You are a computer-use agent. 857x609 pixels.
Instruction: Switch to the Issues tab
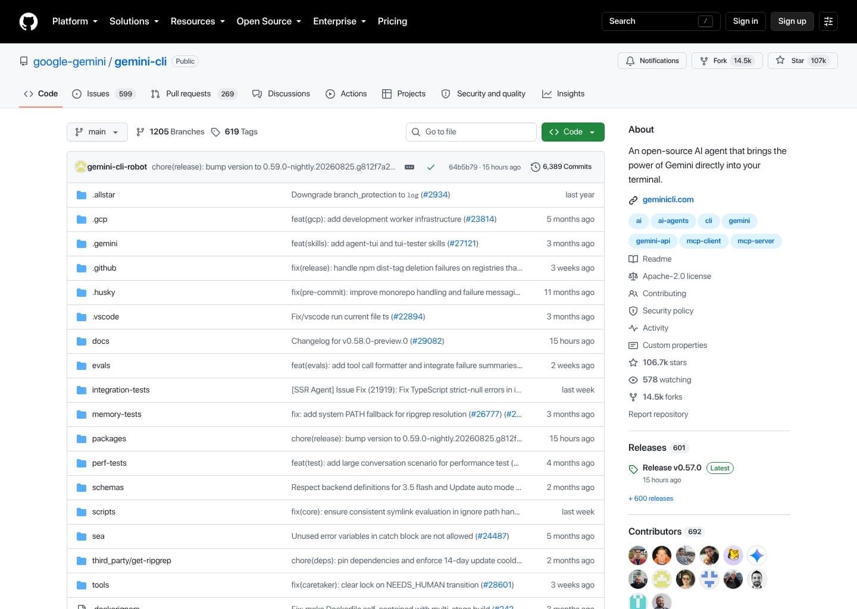[x=104, y=94]
